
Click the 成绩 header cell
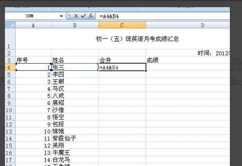point(188,60)
